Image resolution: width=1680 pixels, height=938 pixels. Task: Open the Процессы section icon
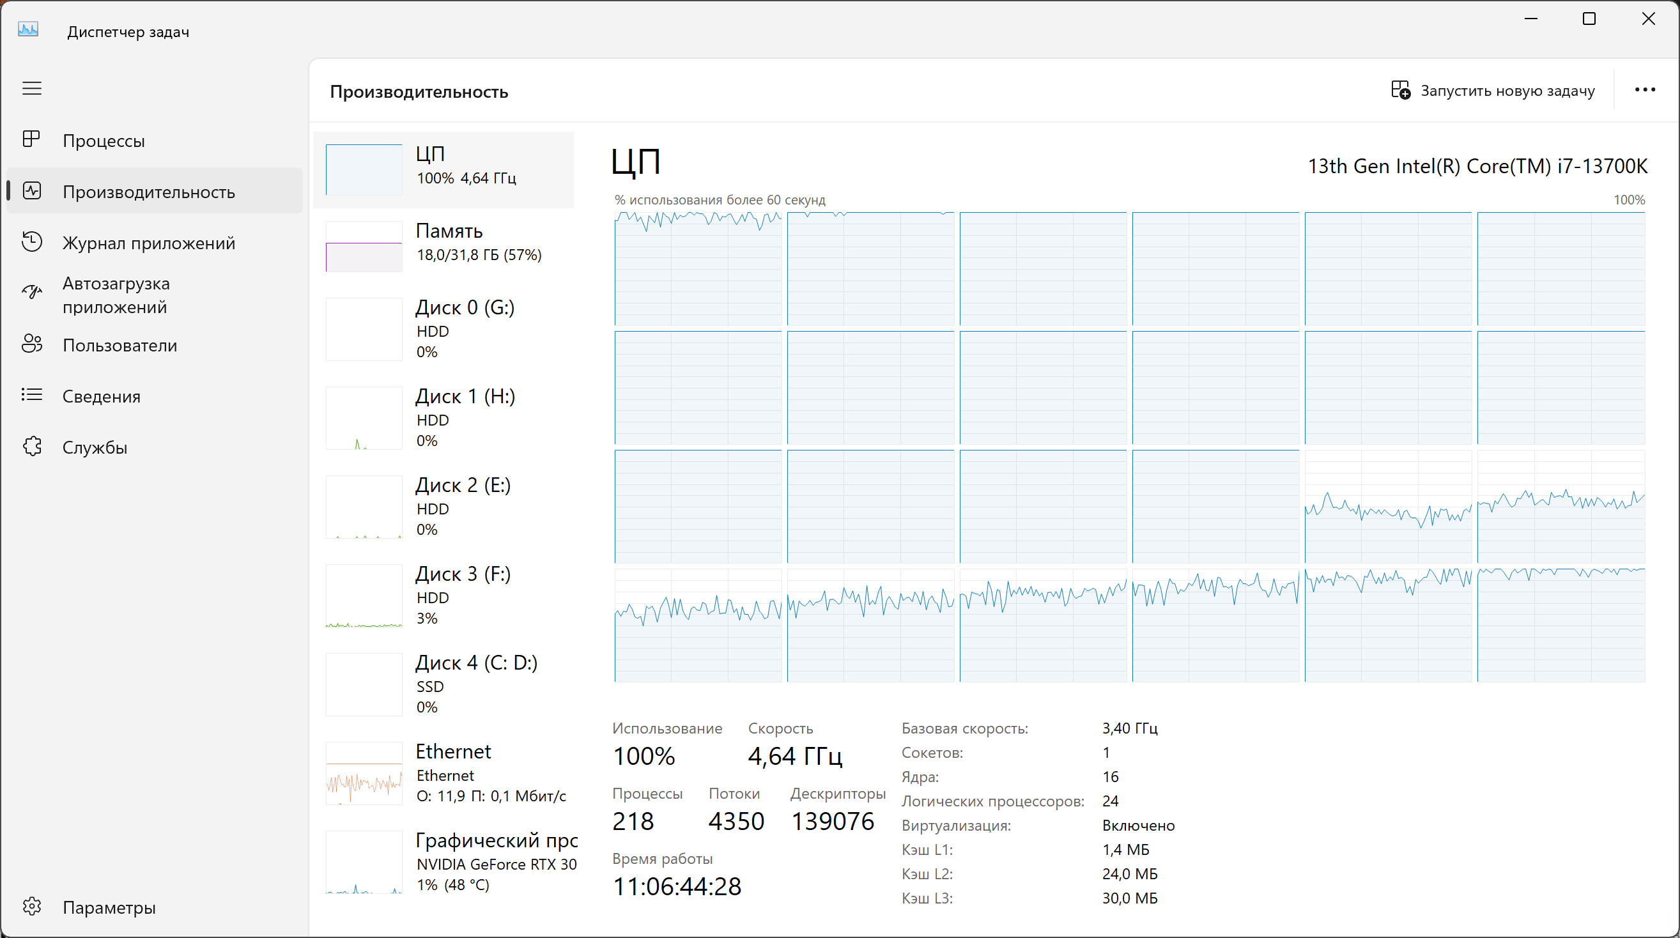click(31, 139)
